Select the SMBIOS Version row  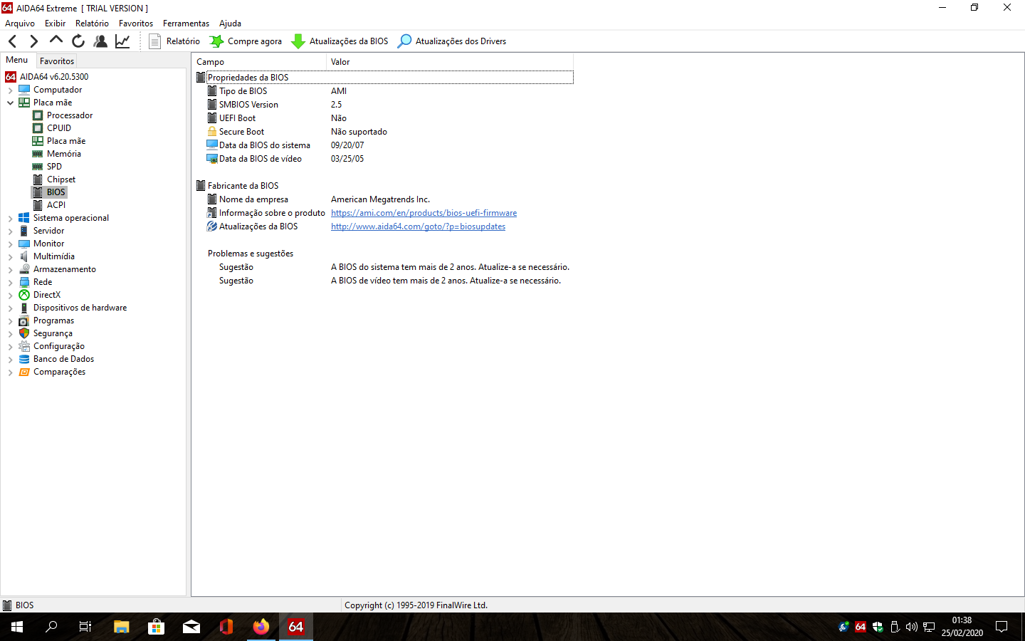click(x=384, y=105)
